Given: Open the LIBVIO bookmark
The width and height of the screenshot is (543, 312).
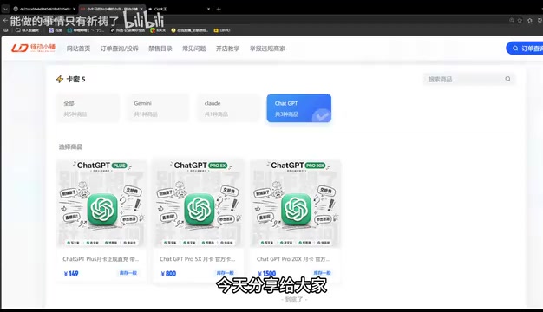Looking at the screenshot, I should click(222, 30).
